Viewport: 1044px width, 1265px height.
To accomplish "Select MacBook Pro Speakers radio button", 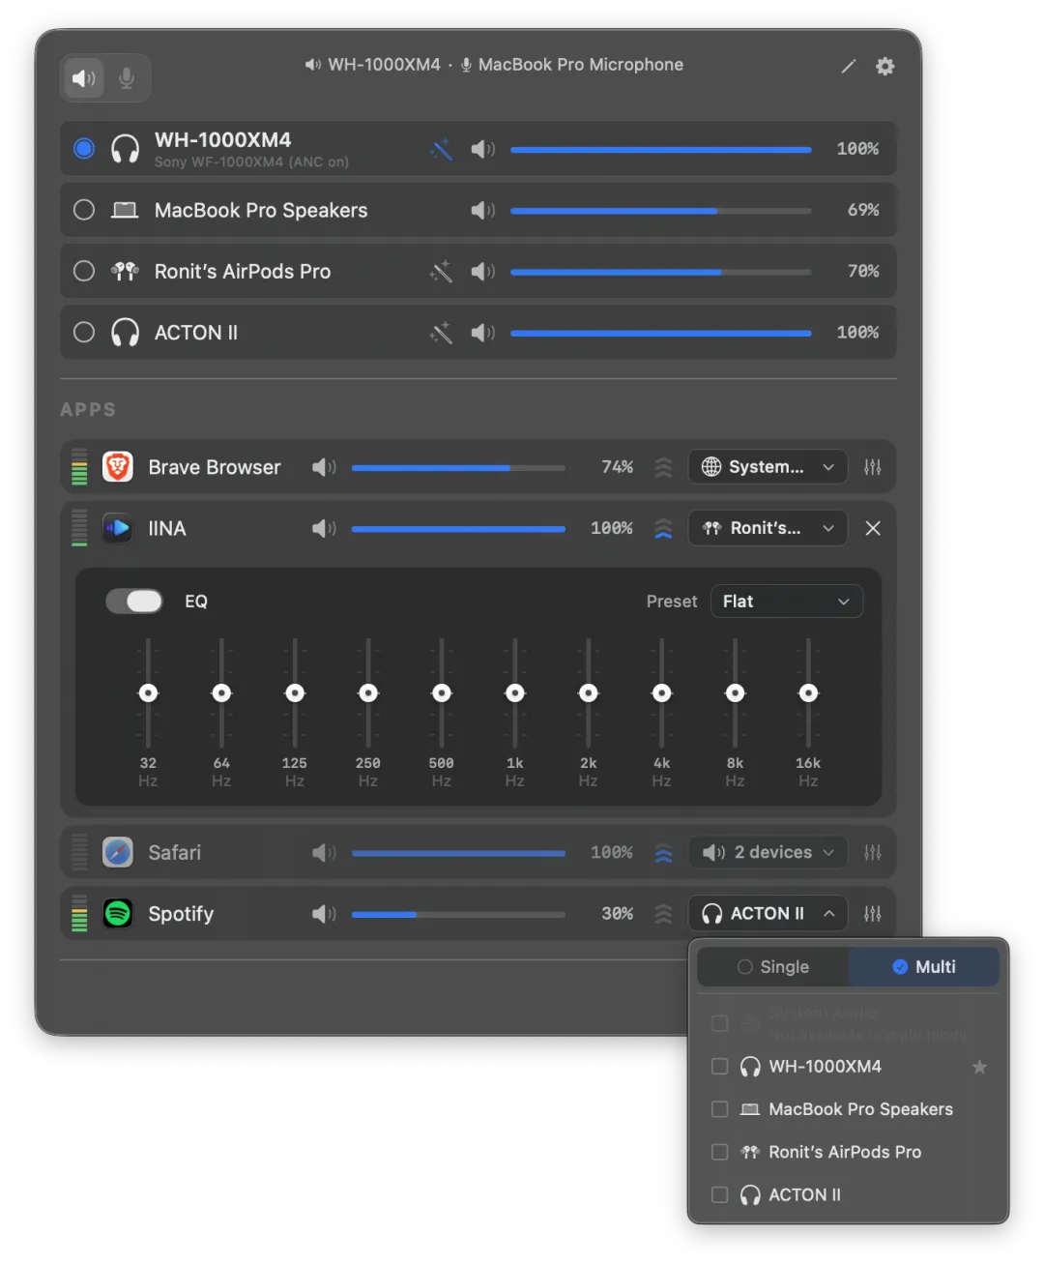I will (x=84, y=210).
